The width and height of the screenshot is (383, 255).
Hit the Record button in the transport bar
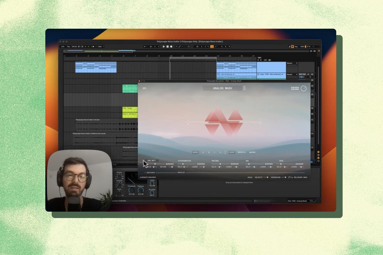tap(171, 47)
